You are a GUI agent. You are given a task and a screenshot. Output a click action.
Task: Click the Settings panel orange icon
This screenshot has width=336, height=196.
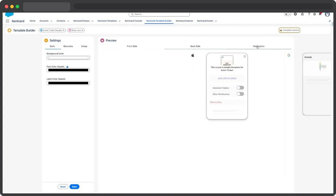click(x=46, y=40)
